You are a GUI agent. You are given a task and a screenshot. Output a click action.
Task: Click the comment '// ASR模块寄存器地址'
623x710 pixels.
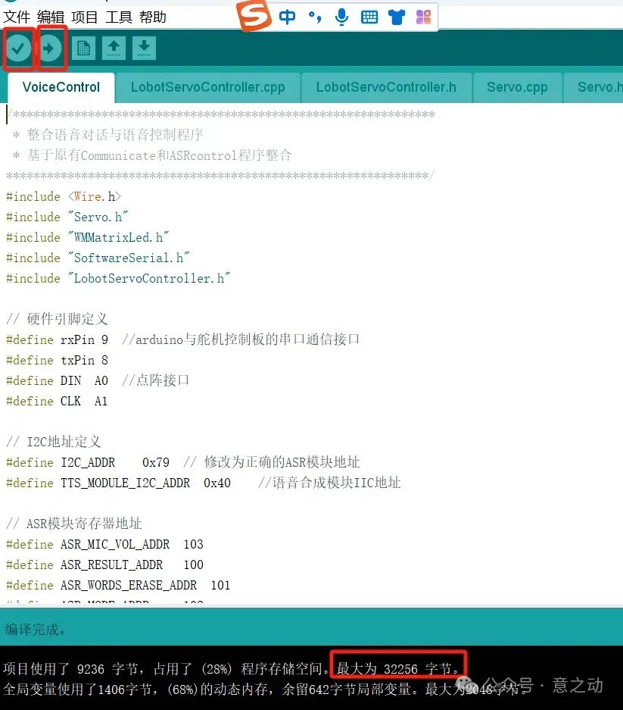tap(74, 524)
